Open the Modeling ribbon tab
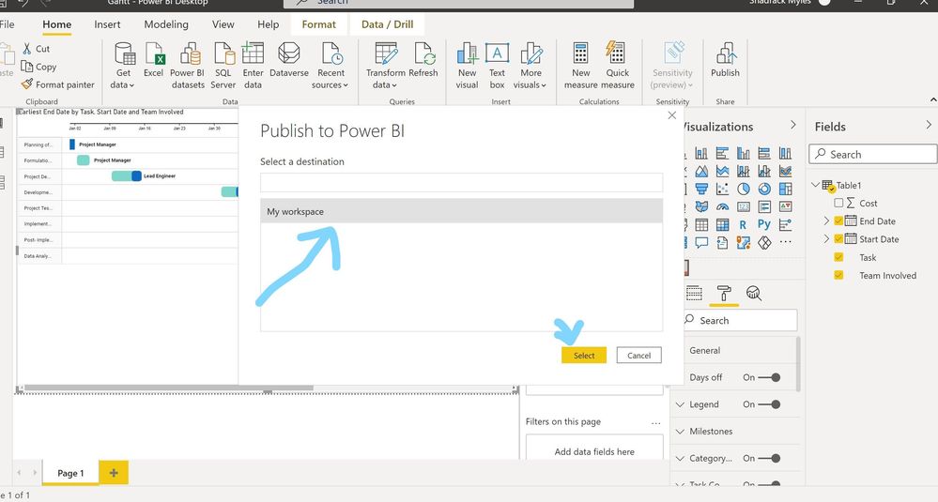Image resolution: width=938 pixels, height=502 pixels. point(166,24)
